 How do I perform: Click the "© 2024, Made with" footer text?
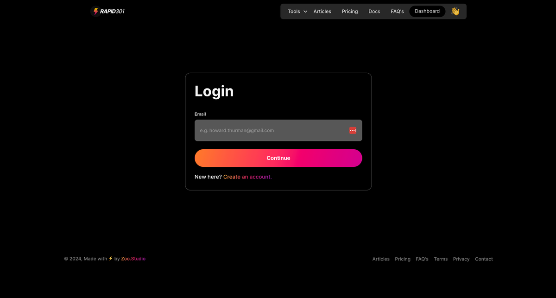coord(85,259)
